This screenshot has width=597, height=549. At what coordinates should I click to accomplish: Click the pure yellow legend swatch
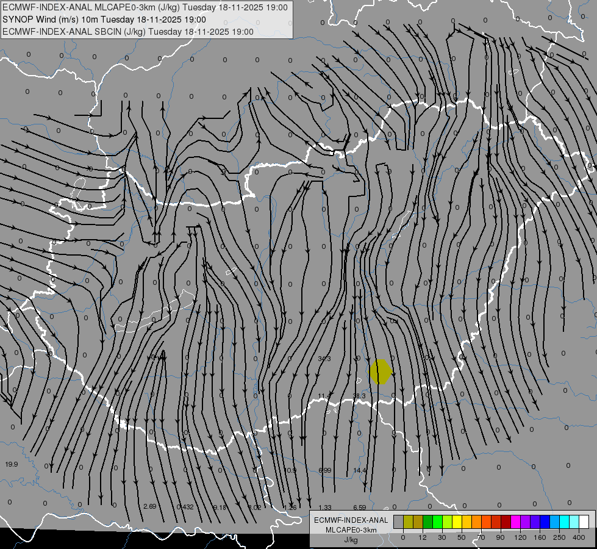pos(457,522)
